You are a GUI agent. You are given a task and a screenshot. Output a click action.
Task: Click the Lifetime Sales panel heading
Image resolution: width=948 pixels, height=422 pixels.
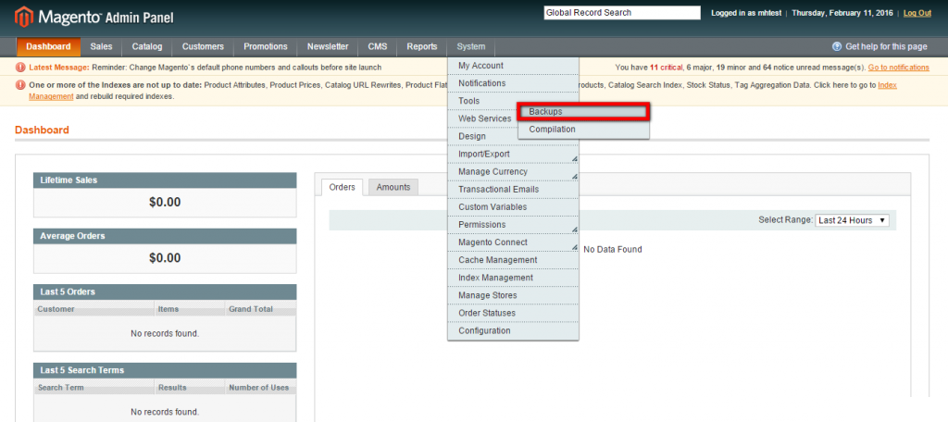pos(165,180)
